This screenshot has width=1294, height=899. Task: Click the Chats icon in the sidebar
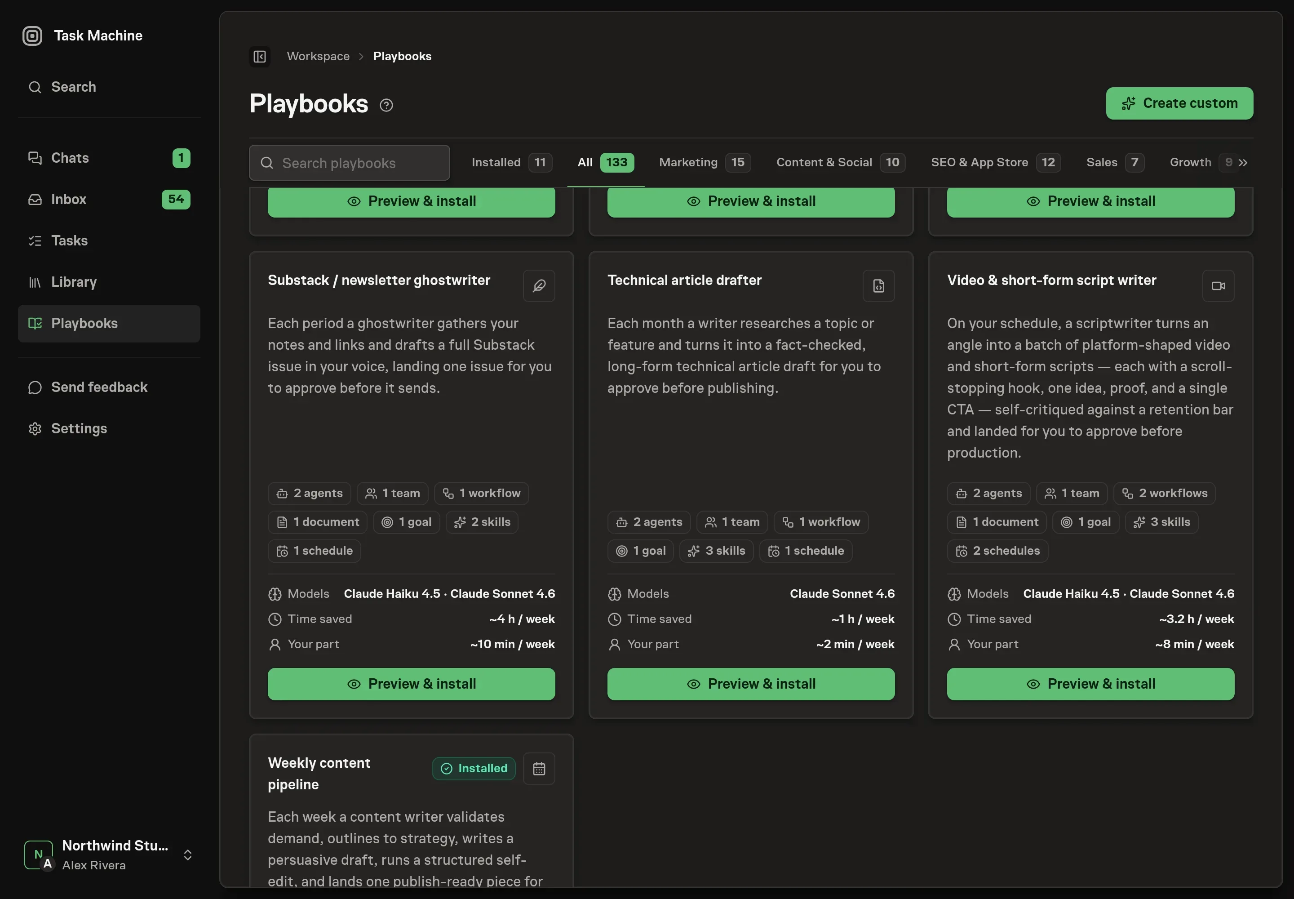pos(35,158)
